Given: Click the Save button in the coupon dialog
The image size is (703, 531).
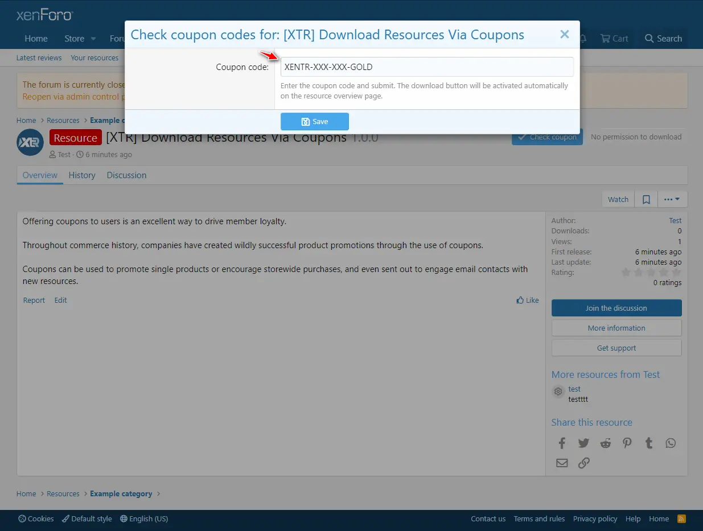Looking at the screenshot, I should coord(315,121).
